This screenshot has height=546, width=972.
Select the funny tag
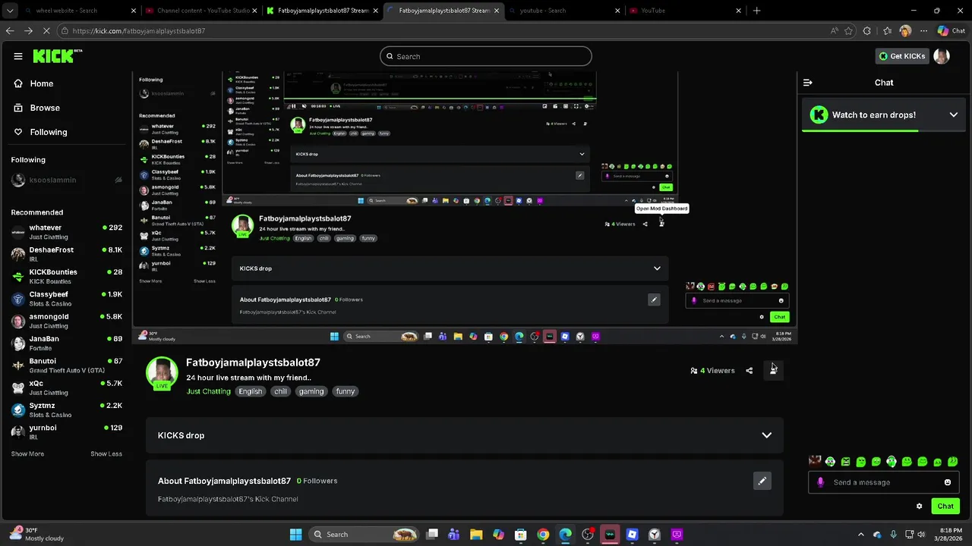pos(346,391)
